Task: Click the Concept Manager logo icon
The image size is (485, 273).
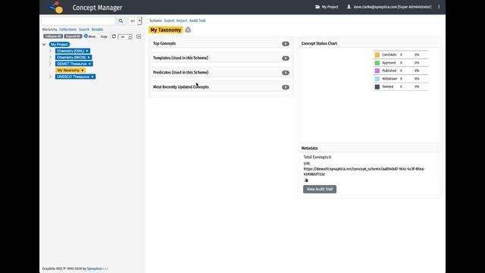Action: point(56,7)
